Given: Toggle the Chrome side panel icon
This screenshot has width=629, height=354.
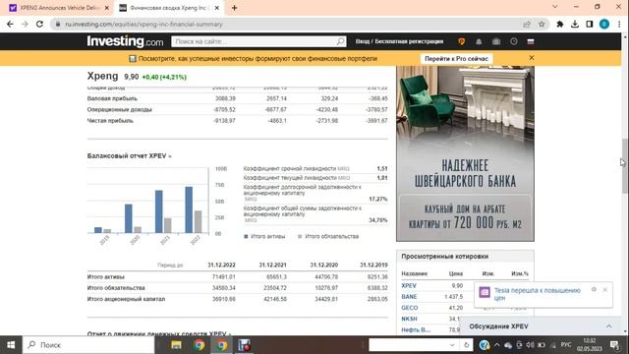Looking at the screenshot, I should [590, 24].
